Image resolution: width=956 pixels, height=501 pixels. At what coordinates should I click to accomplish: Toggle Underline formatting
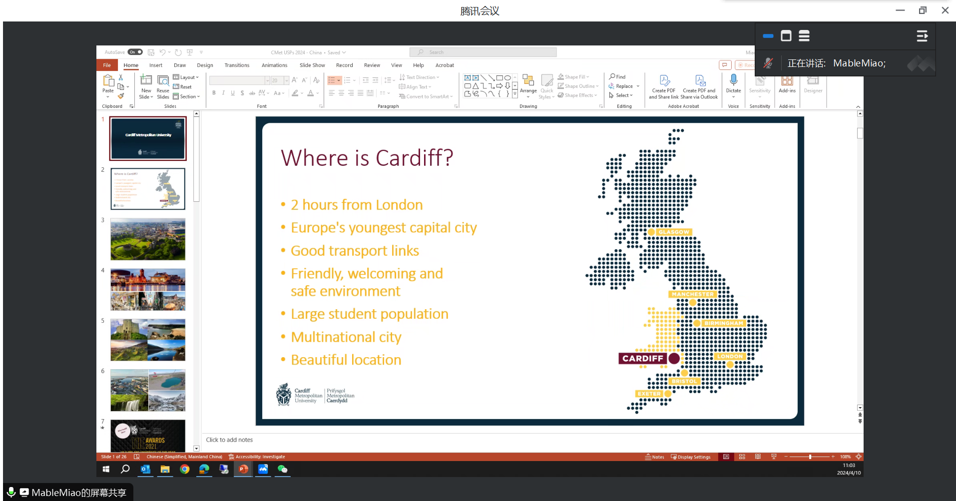click(233, 93)
